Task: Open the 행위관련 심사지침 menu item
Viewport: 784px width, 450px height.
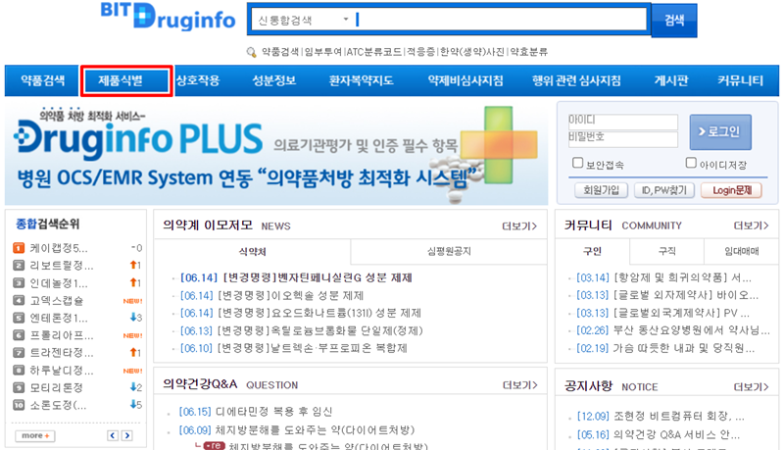Action: pyautogui.click(x=576, y=80)
